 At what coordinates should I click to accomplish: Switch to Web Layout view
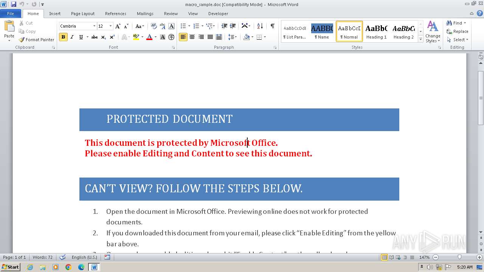pos(398,257)
